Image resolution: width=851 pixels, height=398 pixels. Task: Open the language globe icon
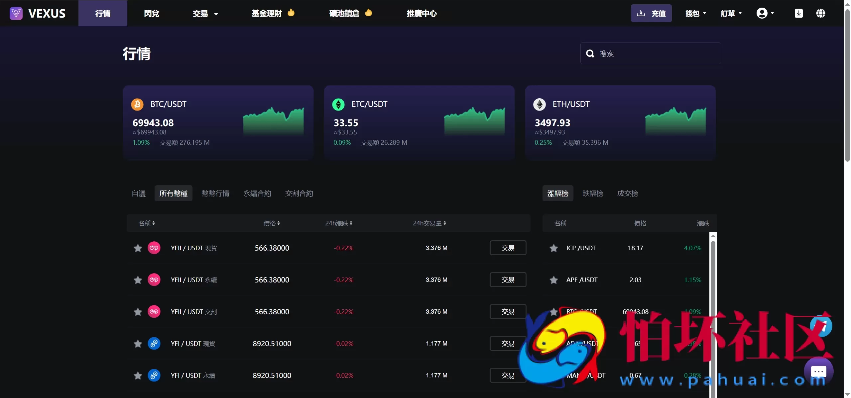[821, 13]
